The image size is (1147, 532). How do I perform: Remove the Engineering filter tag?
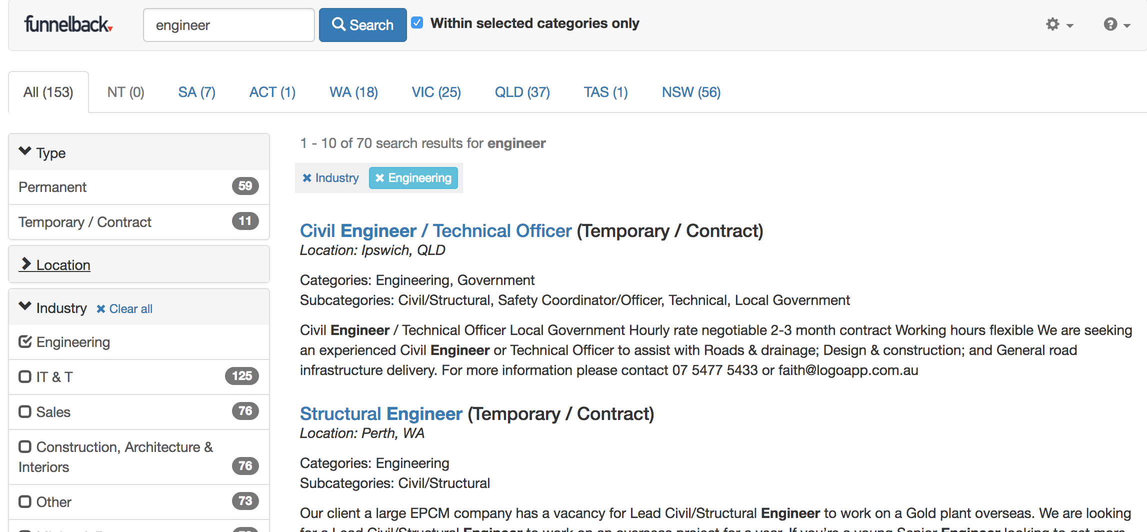[413, 178]
